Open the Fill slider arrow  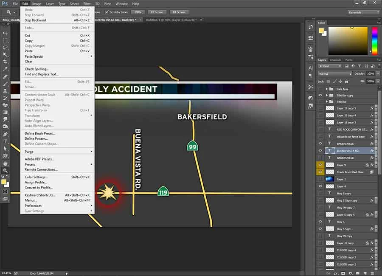pyautogui.click(x=378, y=81)
